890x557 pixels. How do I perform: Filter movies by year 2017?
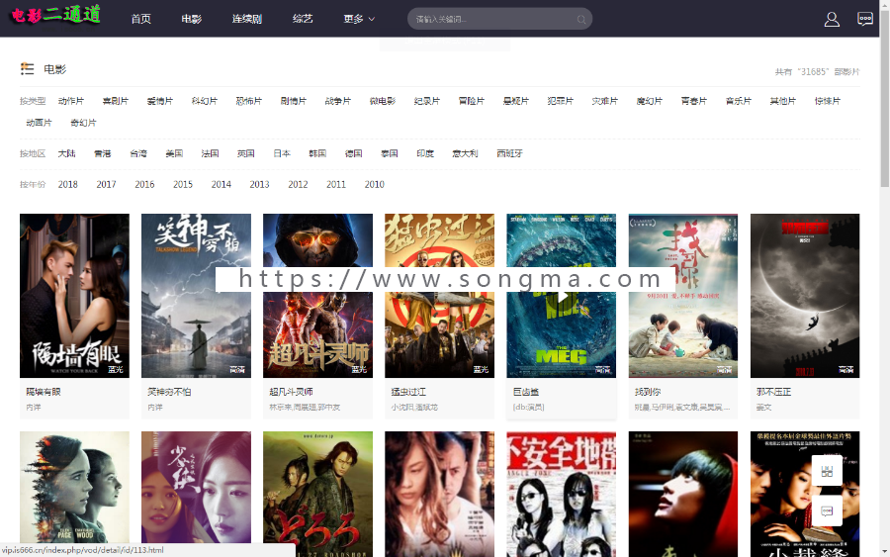pyautogui.click(x=106, y=185)
